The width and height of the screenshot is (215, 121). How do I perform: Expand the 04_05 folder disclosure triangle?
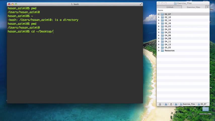[x=159, y=32]
